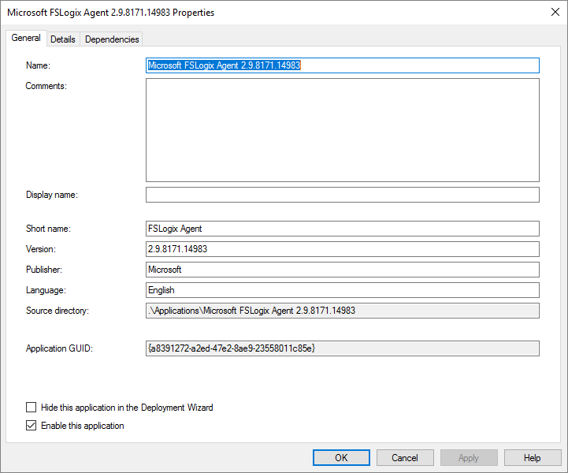
Task: Click the Source directory path field
Action: coord(342,311)
